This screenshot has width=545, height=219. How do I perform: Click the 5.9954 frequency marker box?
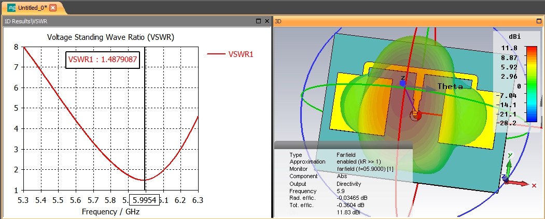[x=144, y=200]
